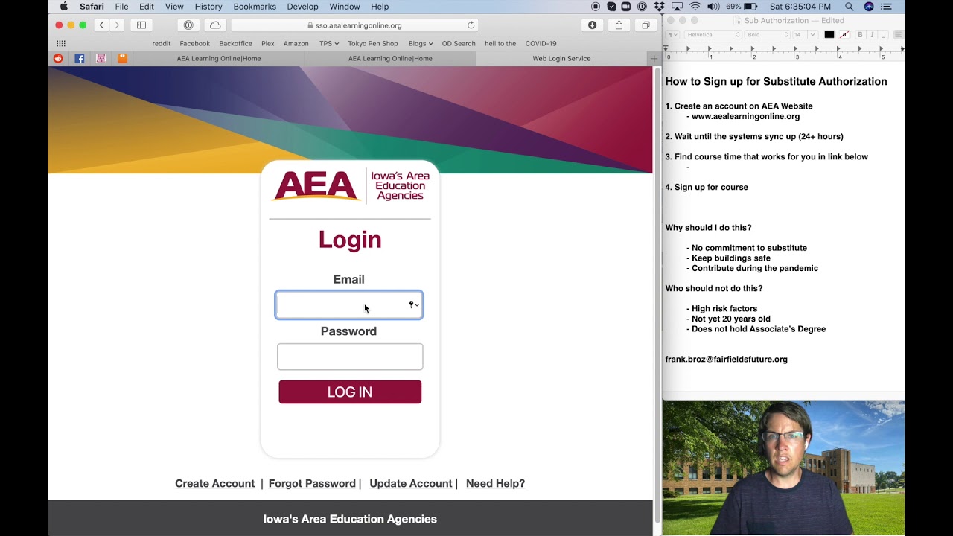
Task: Open the Develop menu
Action: click(302, 7)
